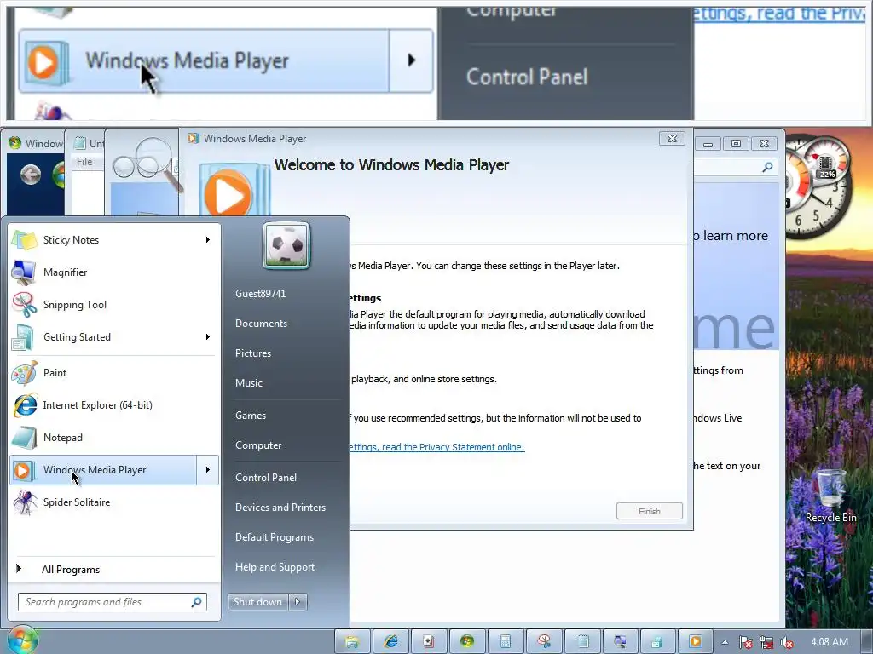Click the soccer ball user account picture
The height and width of the screenshot is (654, 873).
(286, 245)
